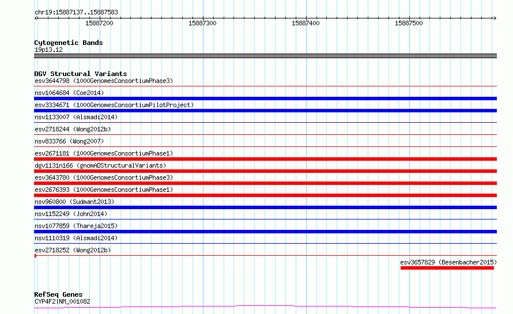The height and width of the screenshot is (314, 513).
Task: Click ruler position label 15887200
Action: 99,23
